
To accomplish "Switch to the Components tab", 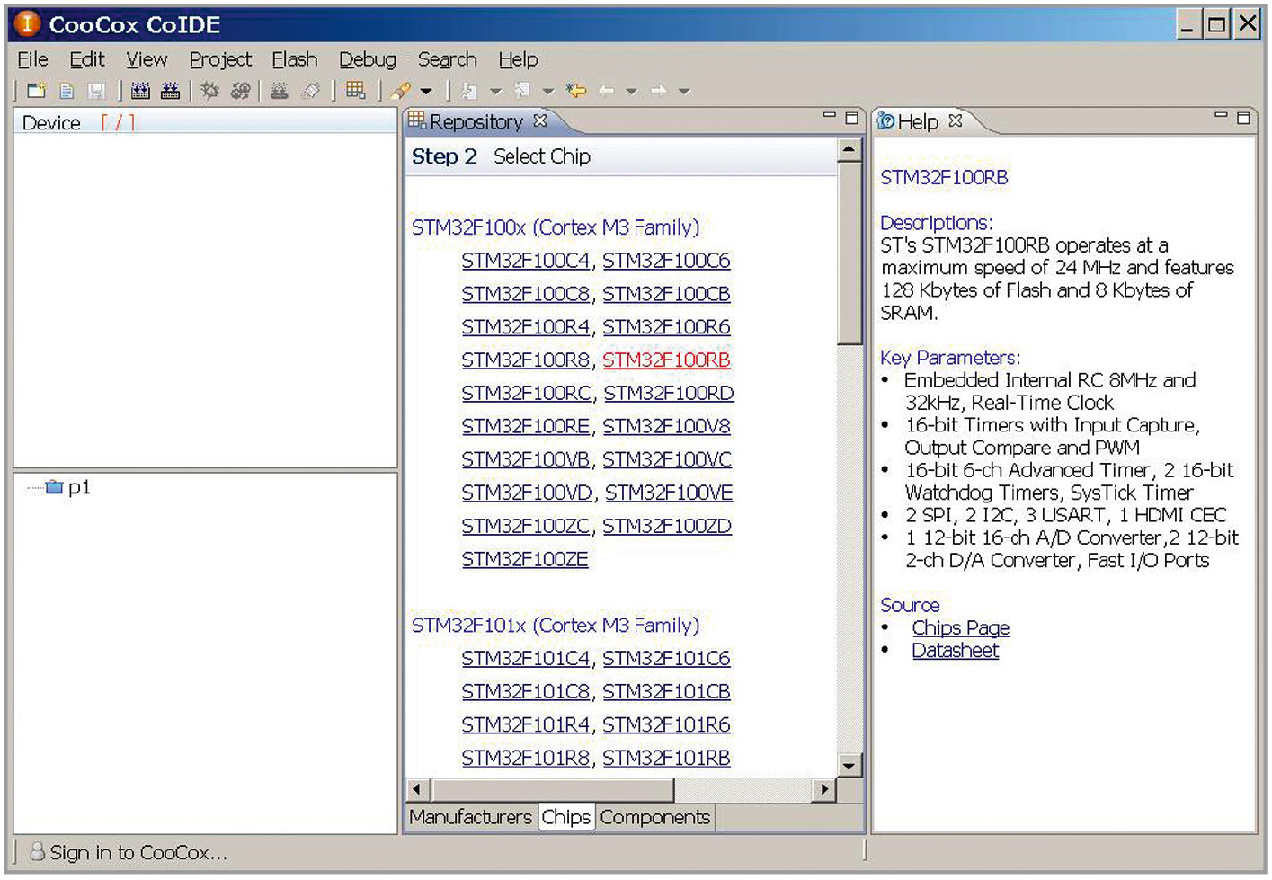I will pyautogui.click(x=654, y=817).
